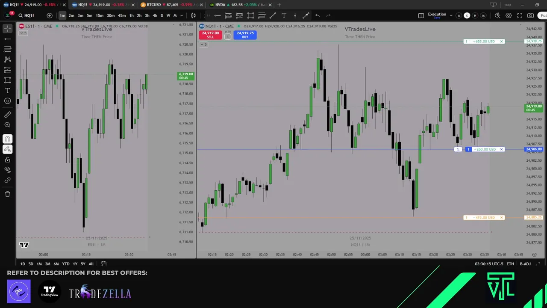Click the trash remove objects icon
547x308 pixels.
tap(8, 194)
